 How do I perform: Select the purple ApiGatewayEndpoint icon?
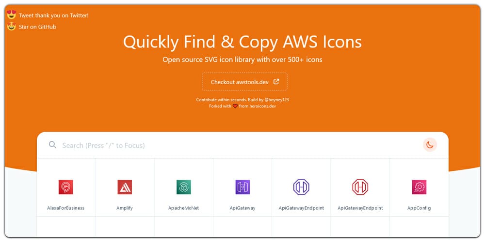coord(301,187)
